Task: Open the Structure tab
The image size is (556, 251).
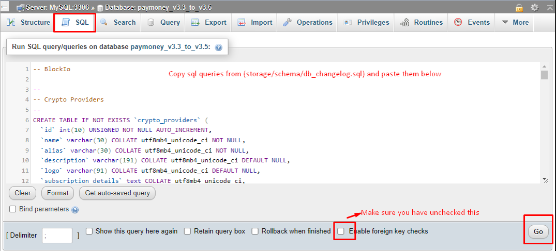Action: (28, 23)
